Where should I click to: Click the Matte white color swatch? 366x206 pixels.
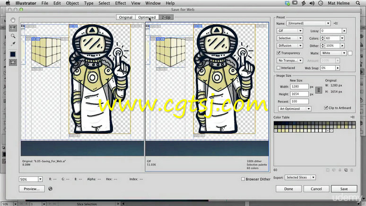pos(350,53)
